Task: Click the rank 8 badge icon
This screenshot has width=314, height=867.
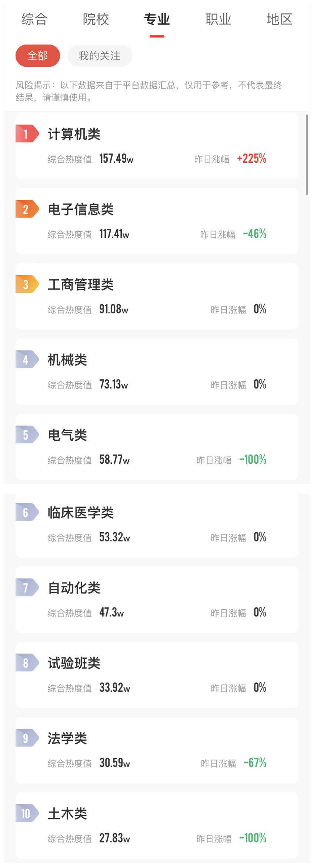Action: [27, 663]
